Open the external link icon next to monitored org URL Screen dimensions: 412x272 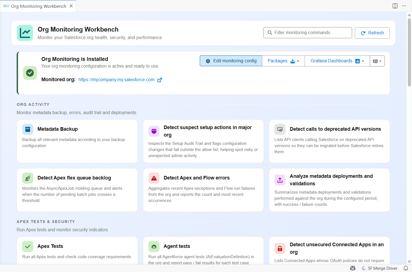click(x=160, y=80)
